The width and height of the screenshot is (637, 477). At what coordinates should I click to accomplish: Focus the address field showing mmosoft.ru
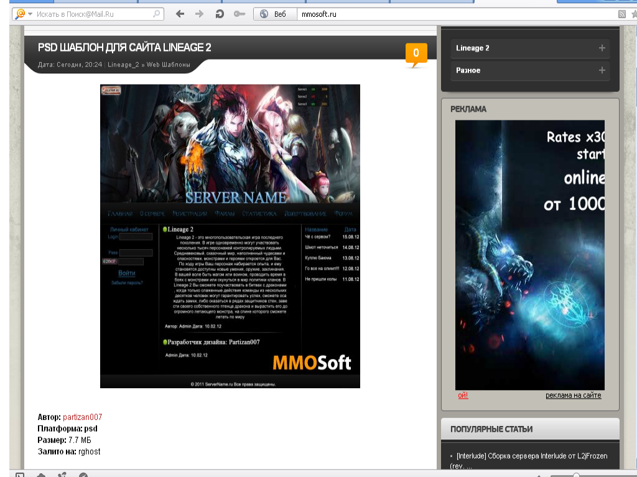point(455,14)
